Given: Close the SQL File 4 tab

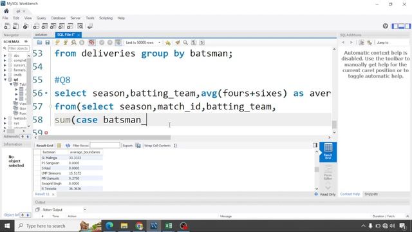Looking at the screenshot, I should coord(79,35).
